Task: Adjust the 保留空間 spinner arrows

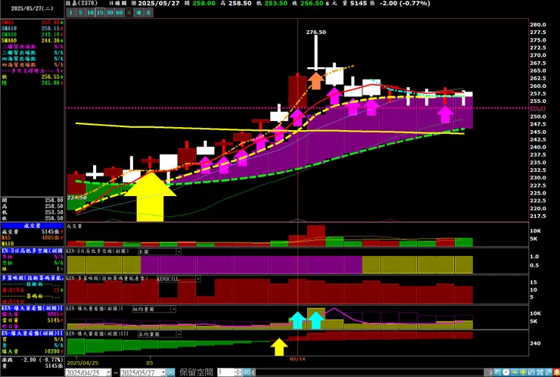Action: click(x=238, y=372)
